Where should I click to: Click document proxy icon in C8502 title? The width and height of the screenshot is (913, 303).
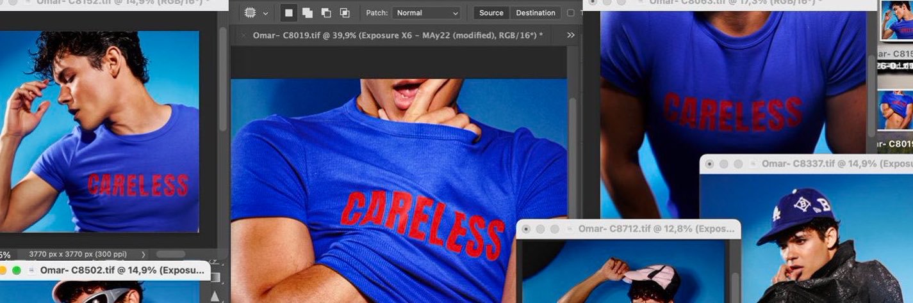tap(32, 270)
